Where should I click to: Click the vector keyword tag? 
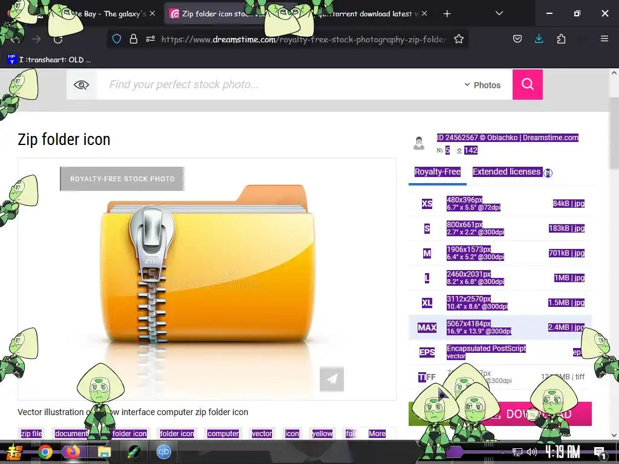[x=262, y=434]
